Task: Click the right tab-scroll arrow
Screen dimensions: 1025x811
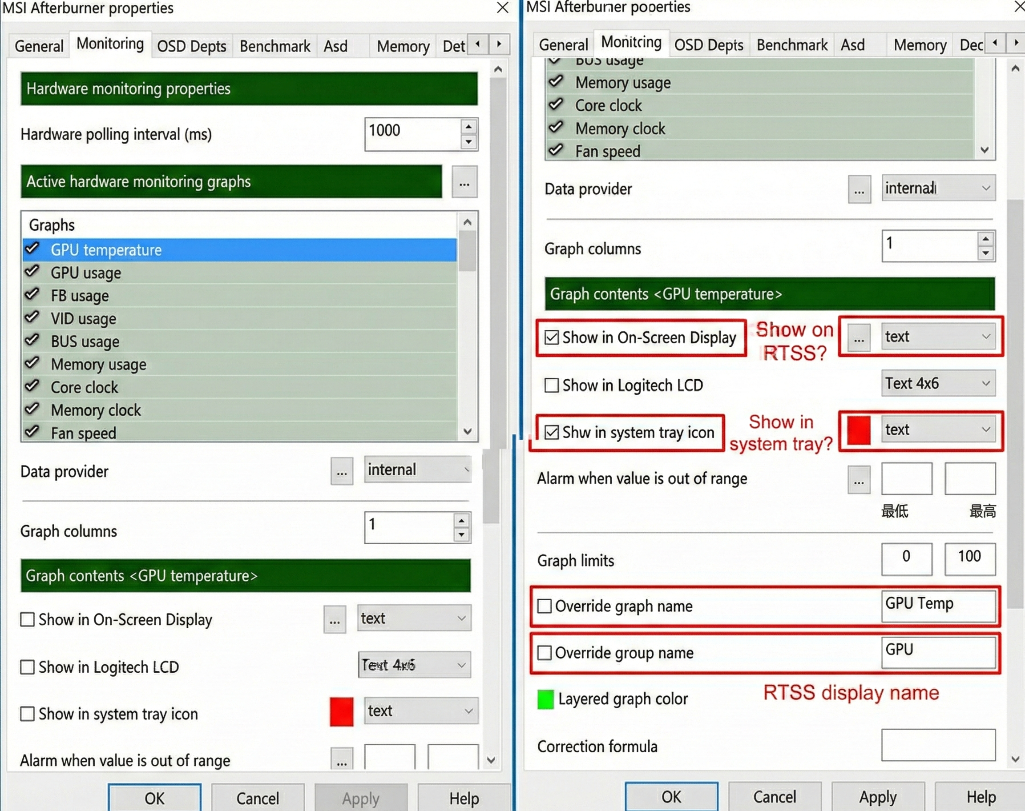Action: tap(498, 44)
